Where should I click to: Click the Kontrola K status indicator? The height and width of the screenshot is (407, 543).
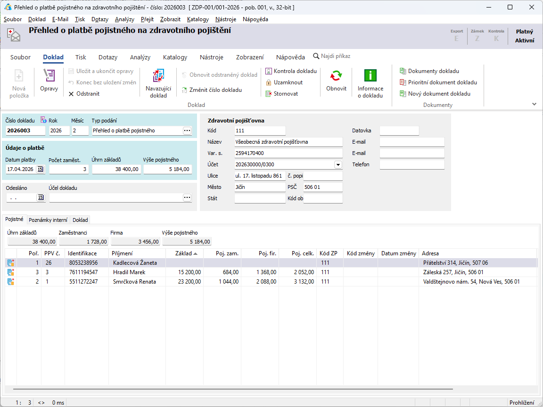pyautogui.click(x=496, y=36)
